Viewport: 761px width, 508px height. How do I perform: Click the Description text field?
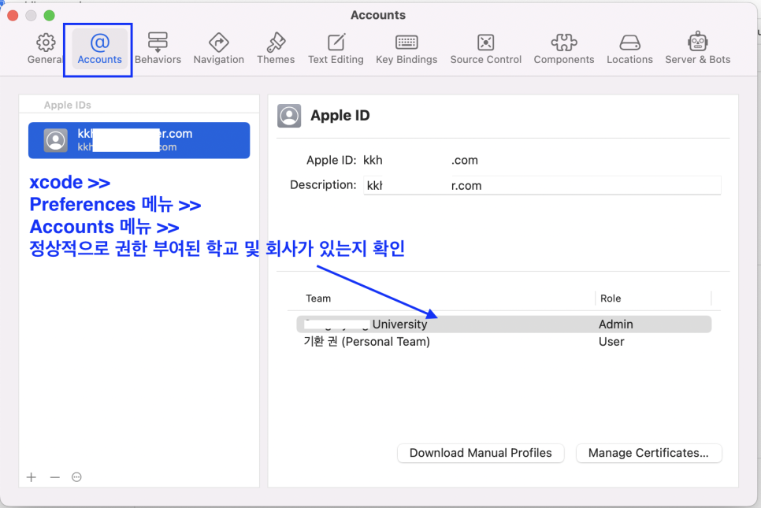(x=542, y=185)
